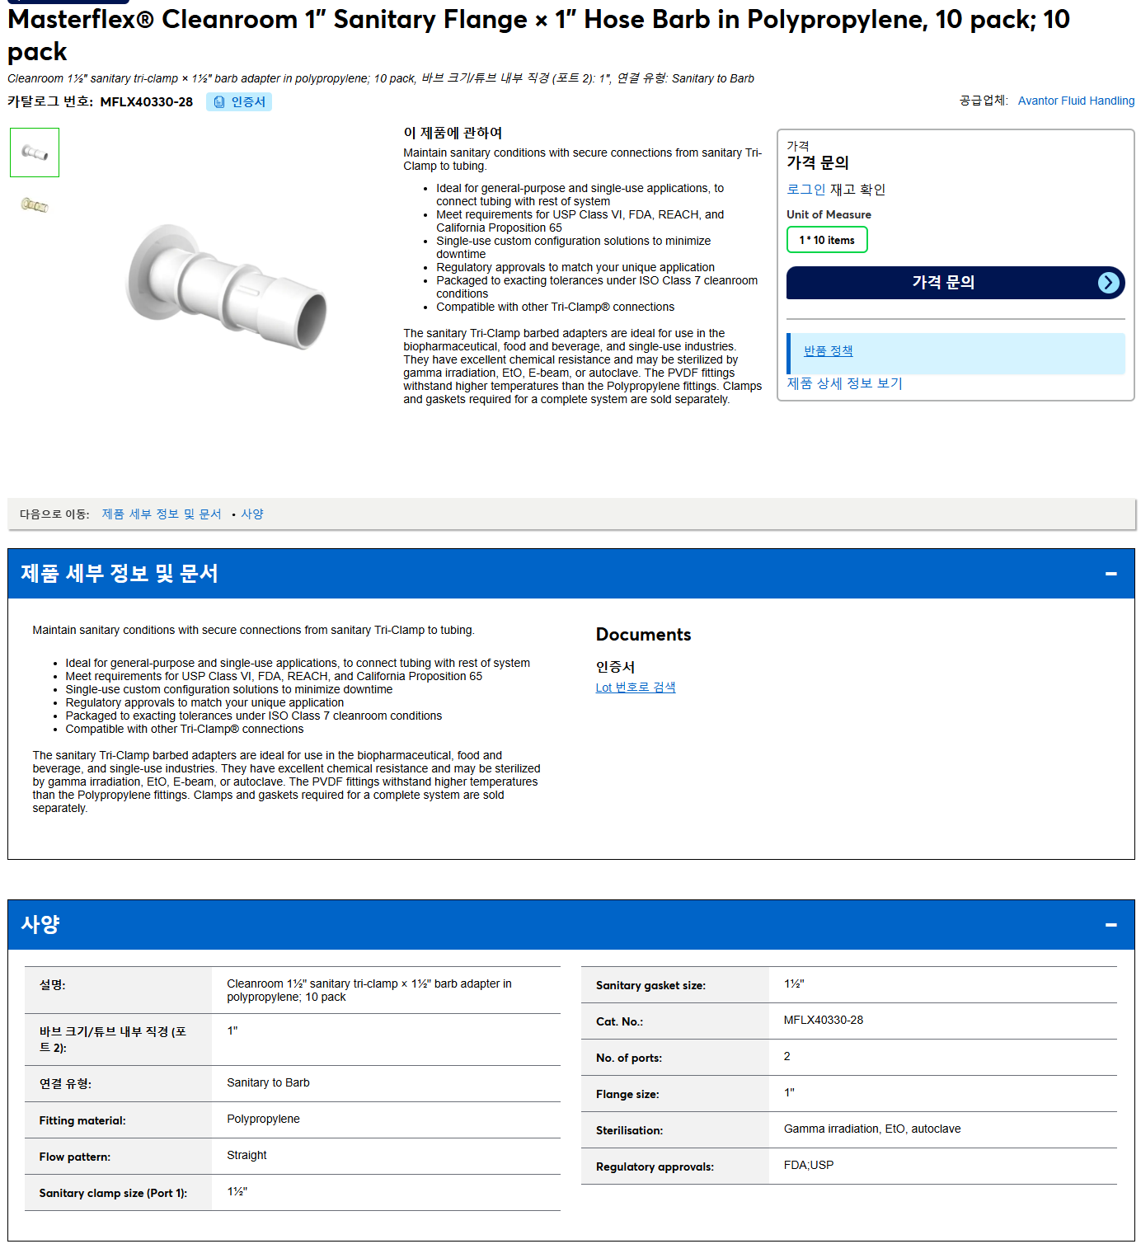
Task: Click the Sanitary to Barb value
Action: point(268,1083)
